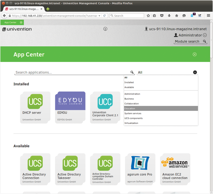
Task: Click EDYOU GmbH vendor text
Action: pyautogui.click(x=65, y=120)
